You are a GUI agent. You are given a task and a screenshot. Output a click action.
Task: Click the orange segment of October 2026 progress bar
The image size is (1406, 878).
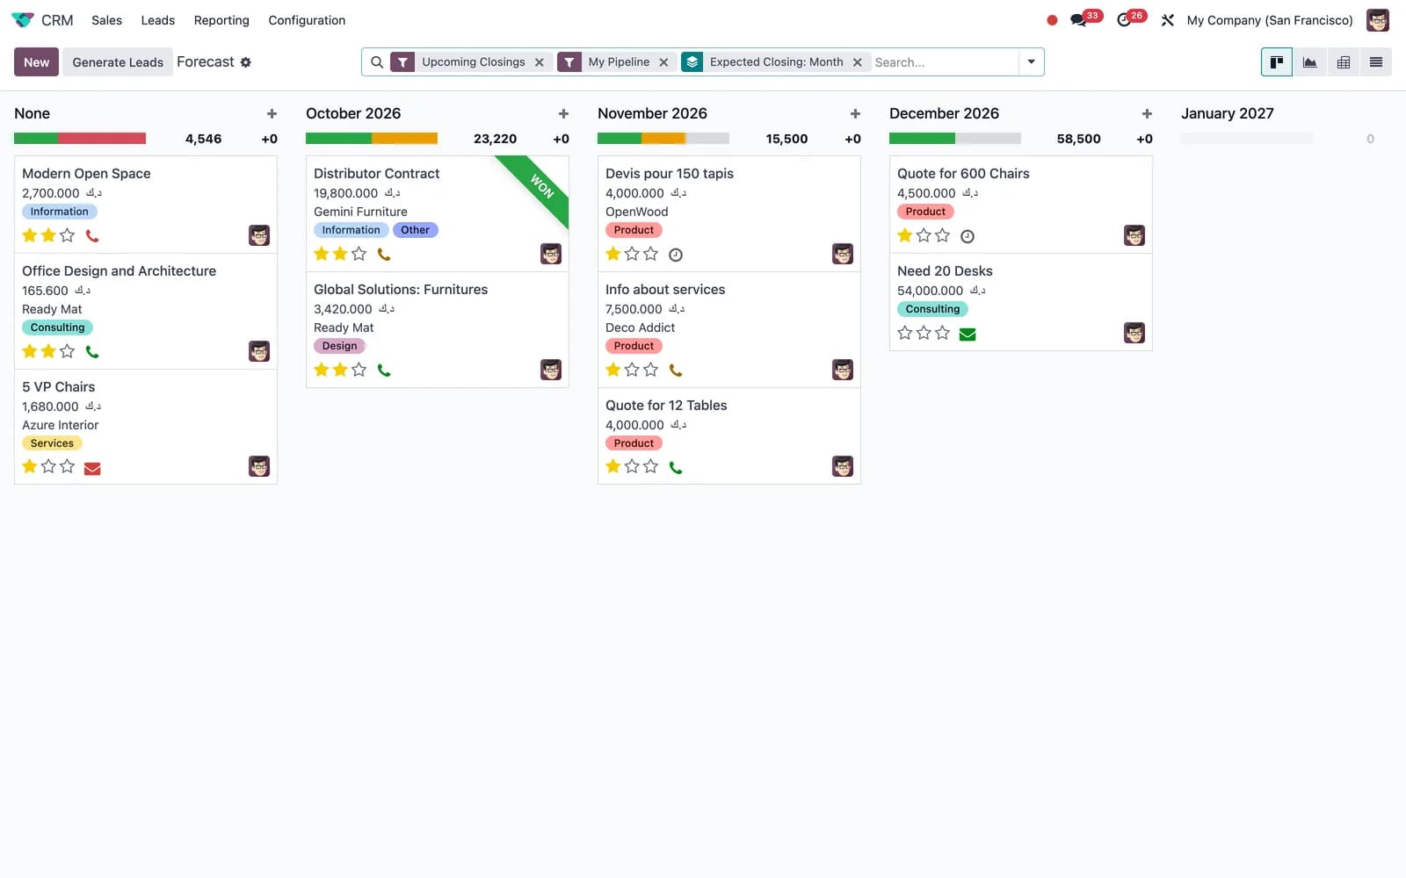coord(404,139)
